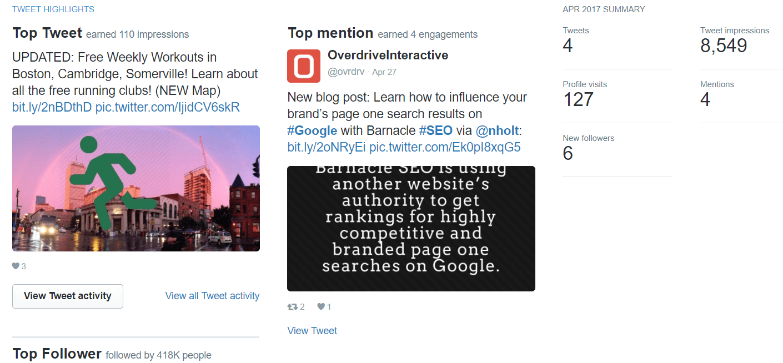
Task: Open pic.twitter.com/IjidCV6skR link
Action: pyautogui.click(x=168, y=107)
